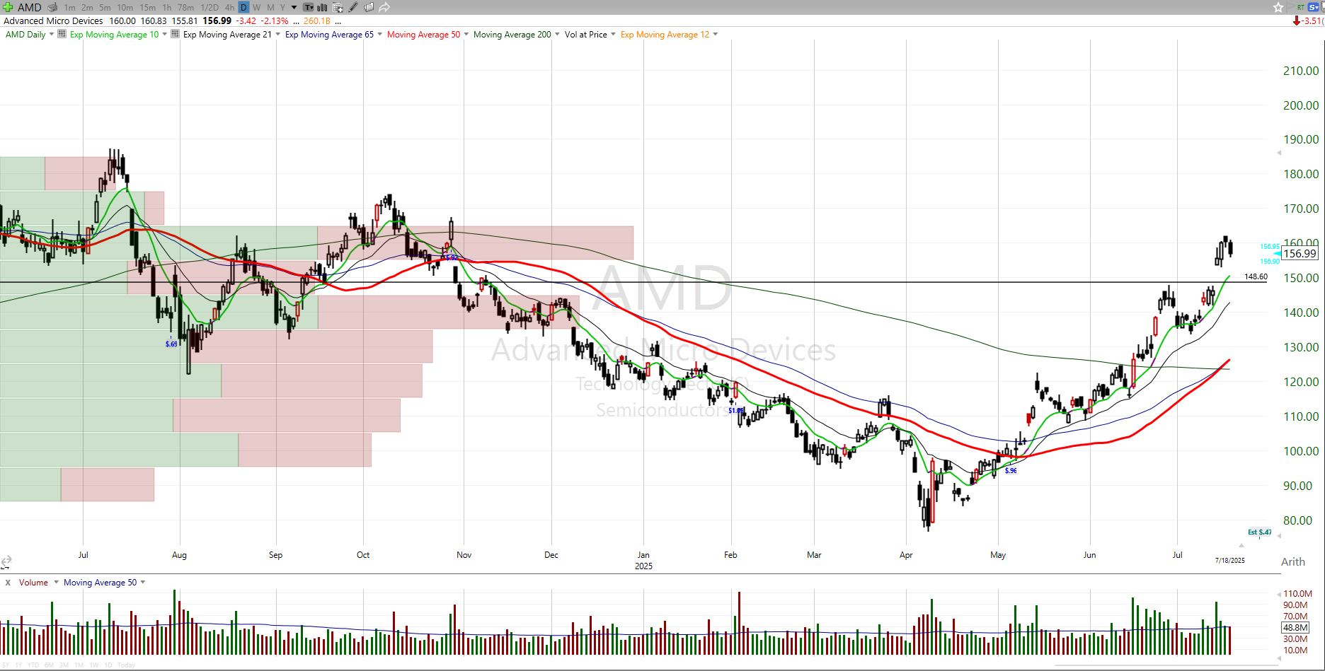
Task: Select the 78m timeframe
Action: [x=185, y=8]
